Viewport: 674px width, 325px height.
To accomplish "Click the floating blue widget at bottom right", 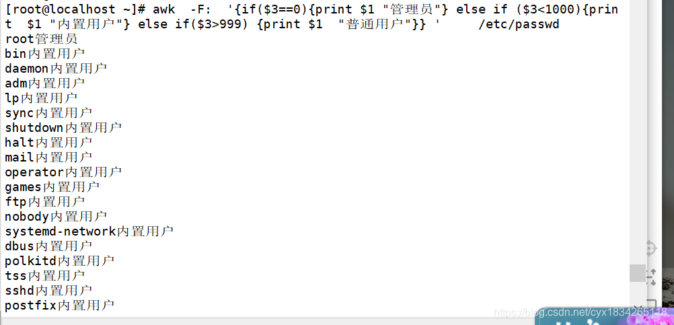I will 604,316.
